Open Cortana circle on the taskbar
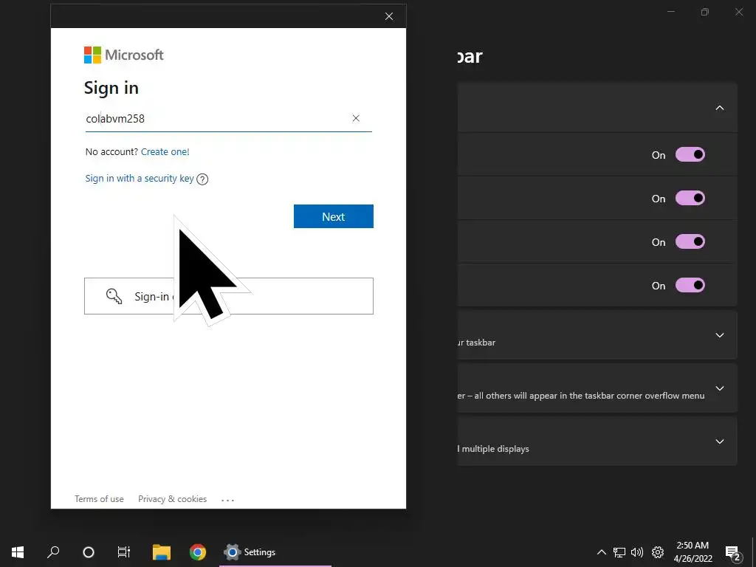Image resolution: width=756 pixels, height=567 pixels. coord(89,552)
